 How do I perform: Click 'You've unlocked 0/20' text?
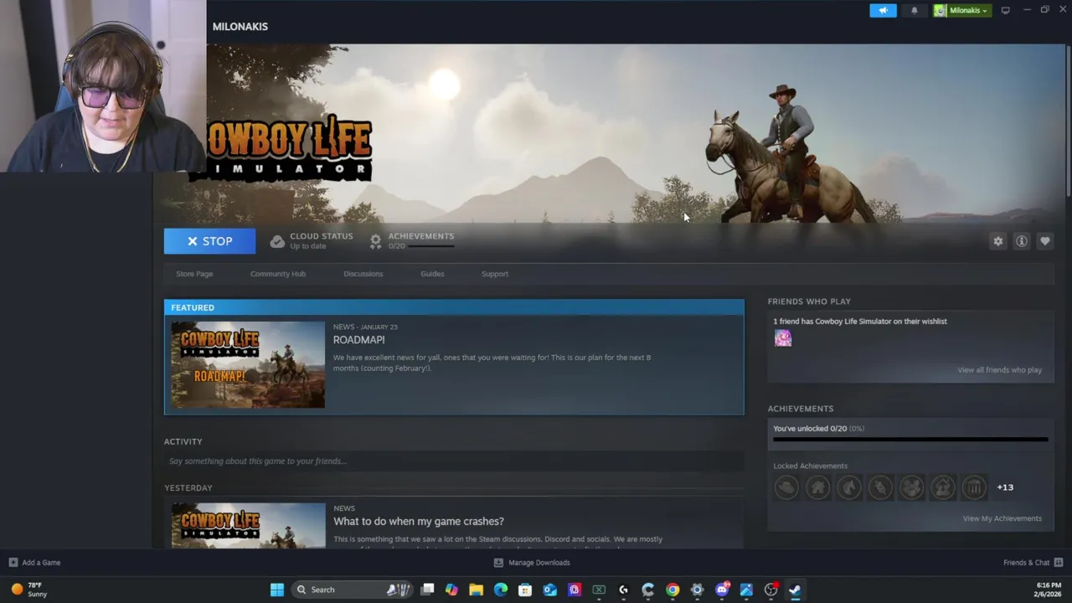click(810, 429)
